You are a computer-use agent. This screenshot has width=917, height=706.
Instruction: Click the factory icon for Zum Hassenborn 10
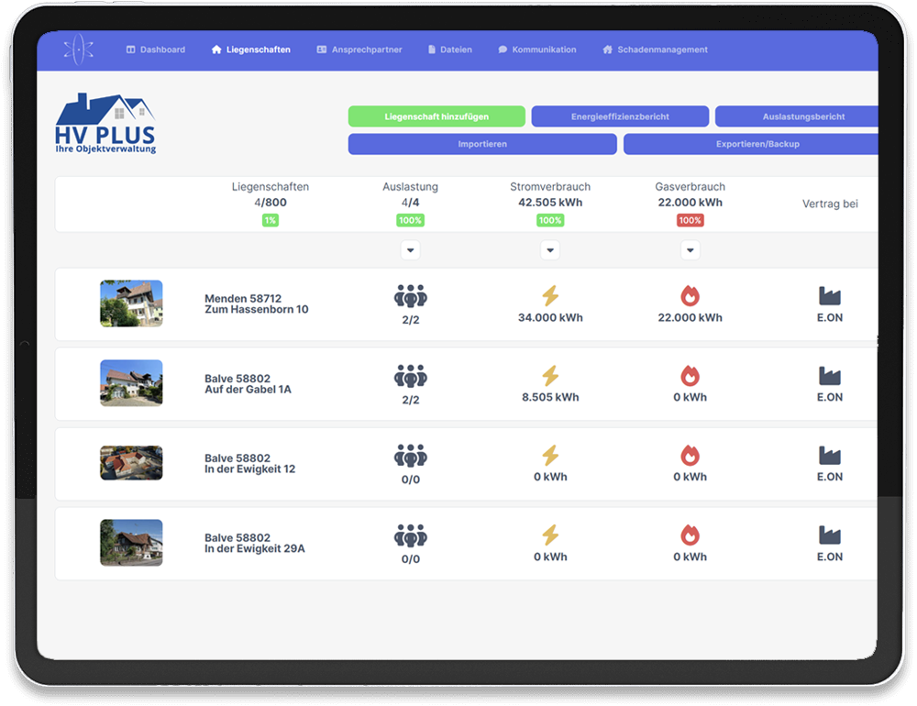point(829,296)
